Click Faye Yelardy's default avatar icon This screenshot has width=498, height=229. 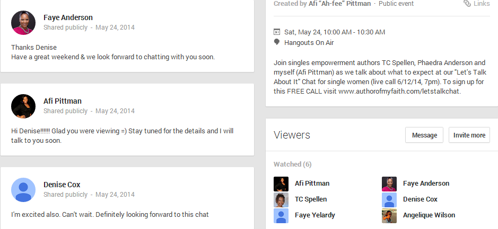[x=281, y=216]
